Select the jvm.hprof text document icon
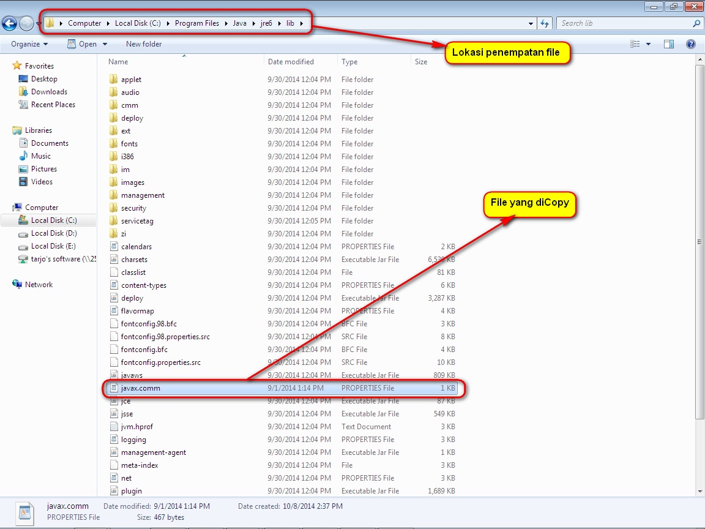Screen dimensions: 705x529 point(114,426)
